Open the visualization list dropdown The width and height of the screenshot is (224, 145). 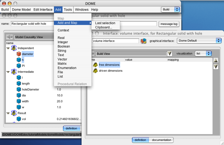[x=203, y=53]
